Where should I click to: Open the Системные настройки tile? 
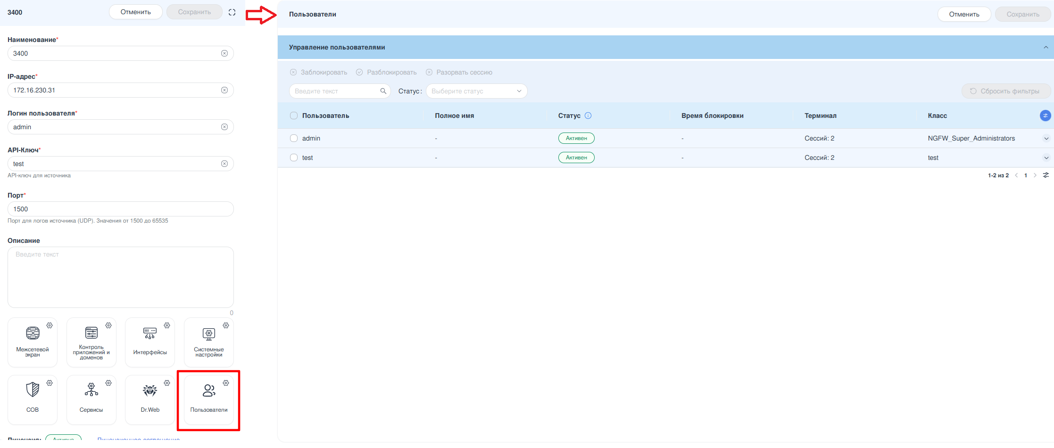[x=208, y=342]
